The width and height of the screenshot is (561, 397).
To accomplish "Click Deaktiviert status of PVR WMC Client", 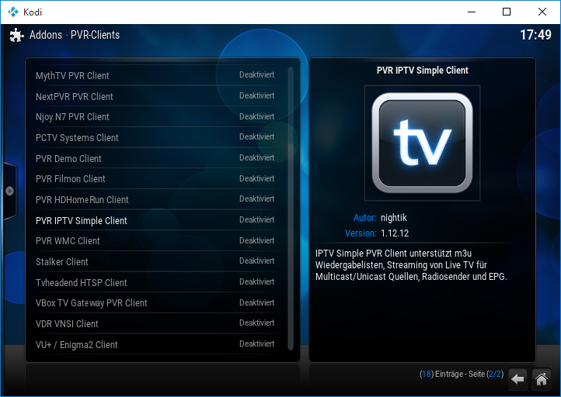I will click(257, 240).
